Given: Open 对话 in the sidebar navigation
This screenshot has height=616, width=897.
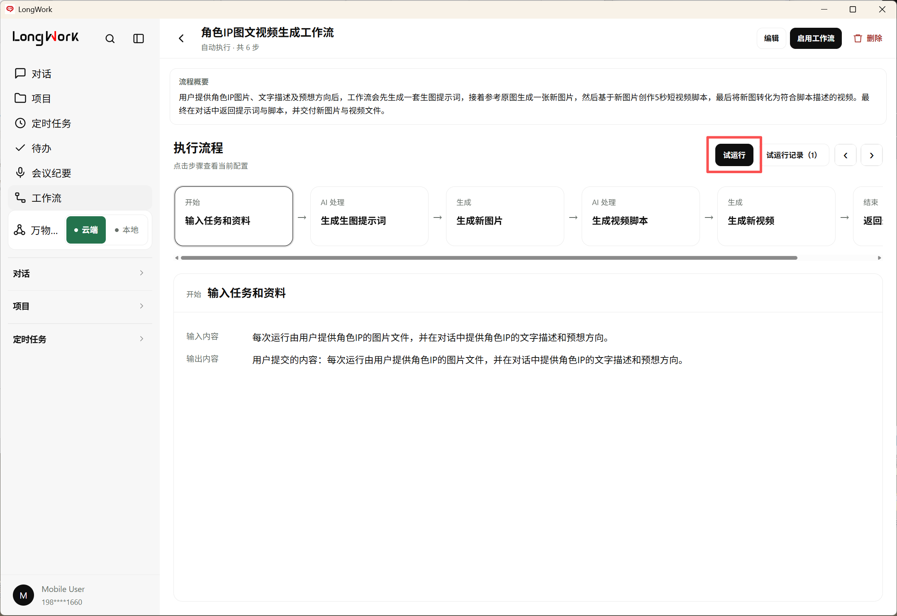Looking at the screenshot, I should [x=80, y=74].
